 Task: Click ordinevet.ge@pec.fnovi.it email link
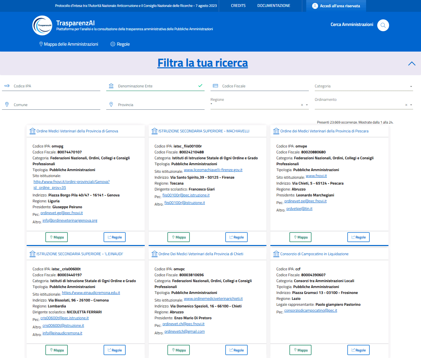pyautogui.click(x=62, y=213)
